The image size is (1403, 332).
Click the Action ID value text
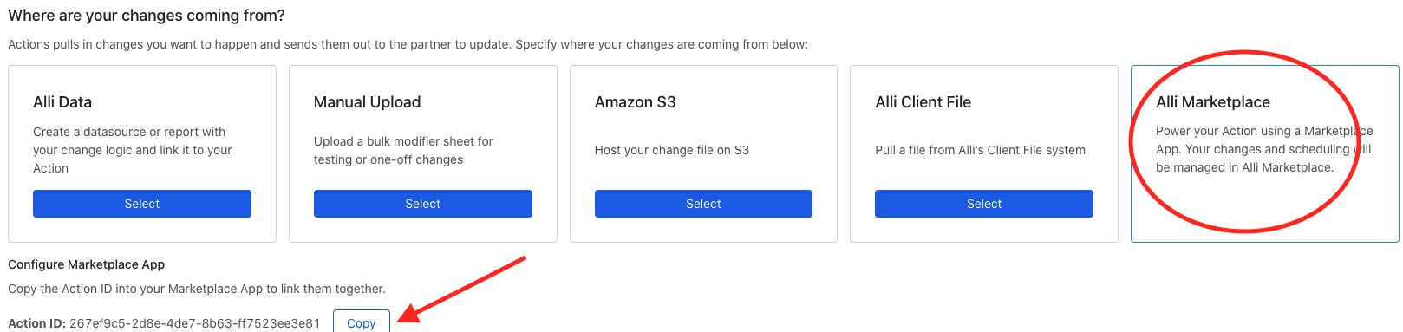[x=195, y=323]
